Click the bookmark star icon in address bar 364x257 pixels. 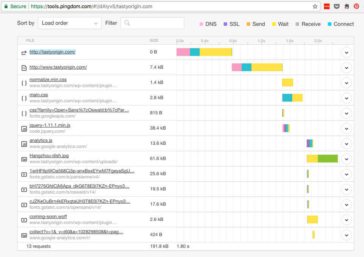[x=315, y=6]
